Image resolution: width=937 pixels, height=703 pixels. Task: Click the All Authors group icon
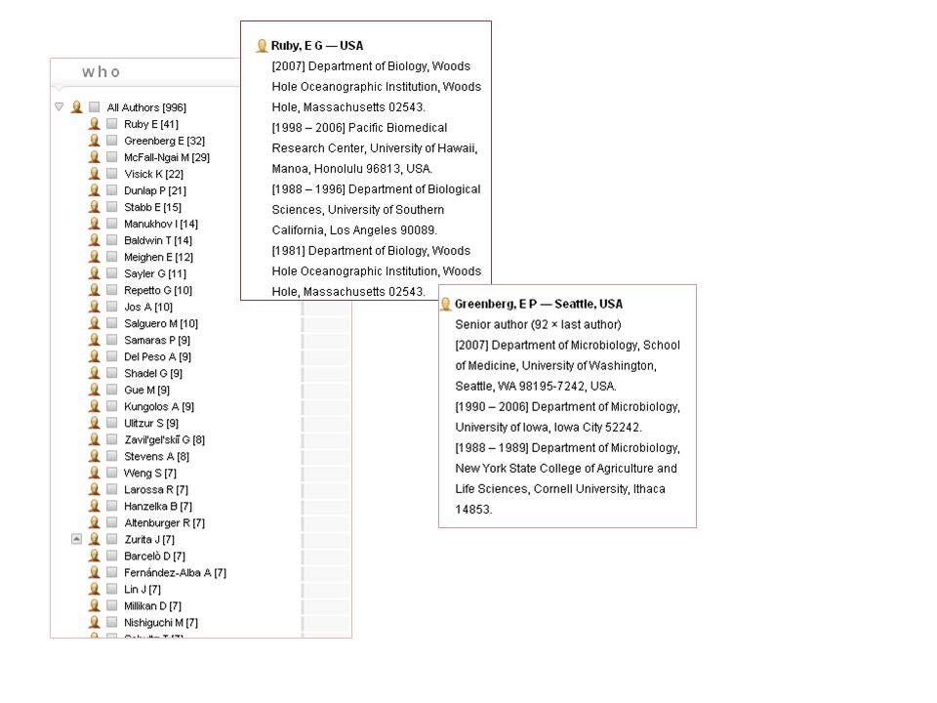(x=76, y=107)
